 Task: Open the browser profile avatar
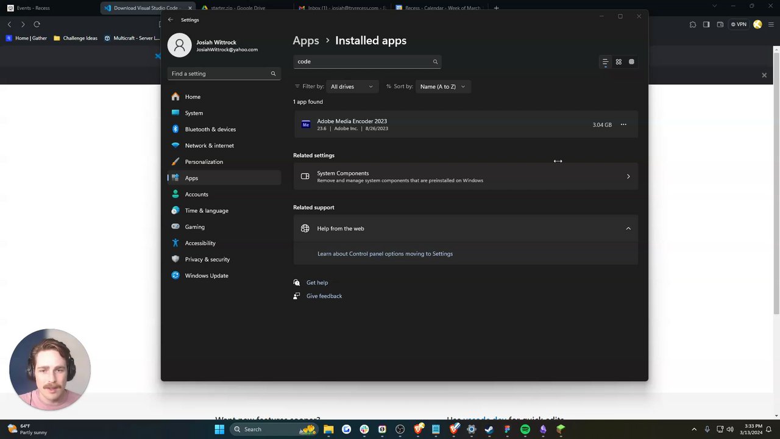757,24
